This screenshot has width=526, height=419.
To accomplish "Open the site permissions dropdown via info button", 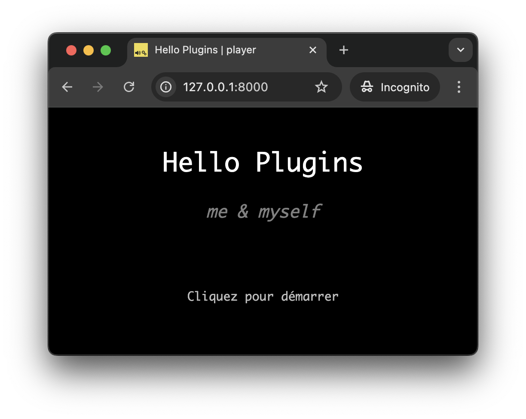I will click(165, 87).
